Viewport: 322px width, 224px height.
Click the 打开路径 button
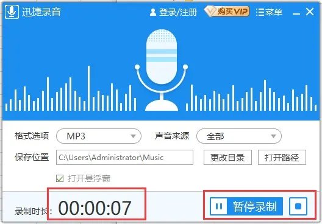282,158
